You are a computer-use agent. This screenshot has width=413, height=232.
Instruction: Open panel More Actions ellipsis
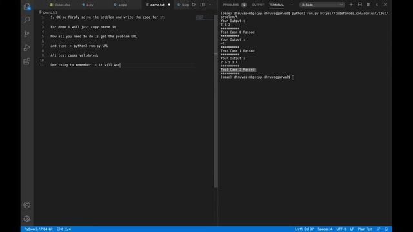[291, 5]
